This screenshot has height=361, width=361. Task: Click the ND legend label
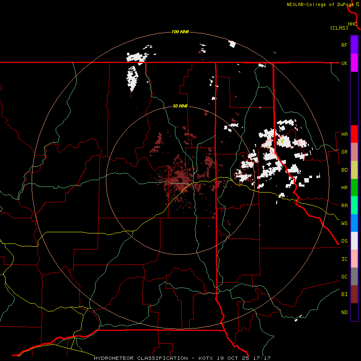pos(344,312)
